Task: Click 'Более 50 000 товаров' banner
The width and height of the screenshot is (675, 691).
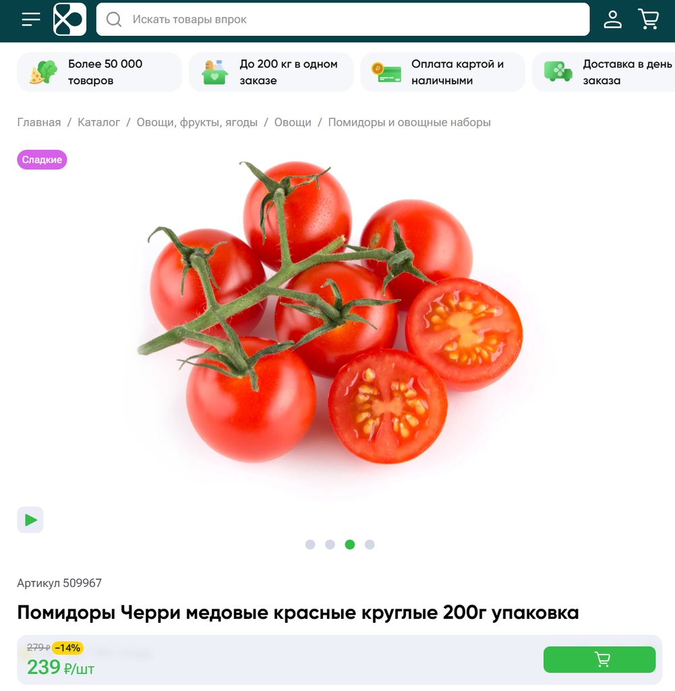Action: pos(99,72)
